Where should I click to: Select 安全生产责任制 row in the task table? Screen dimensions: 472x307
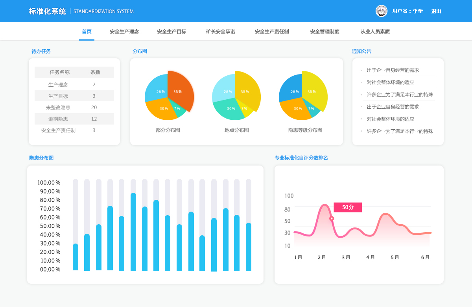[x=74, y=130]
